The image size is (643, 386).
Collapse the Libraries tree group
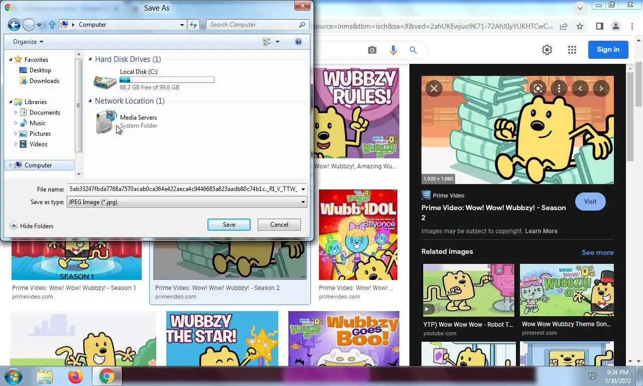[11, 102]
